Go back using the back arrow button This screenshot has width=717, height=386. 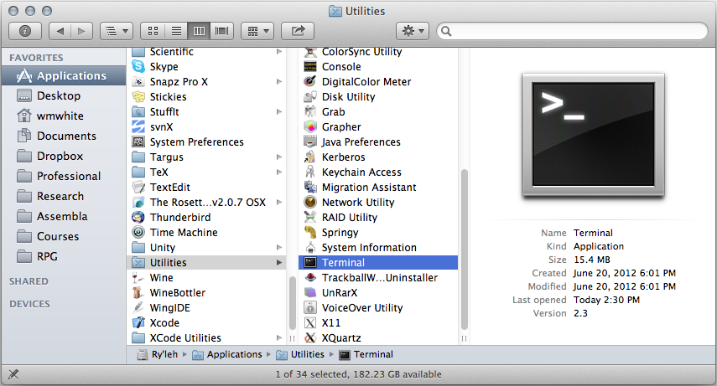tap(60, 31)
